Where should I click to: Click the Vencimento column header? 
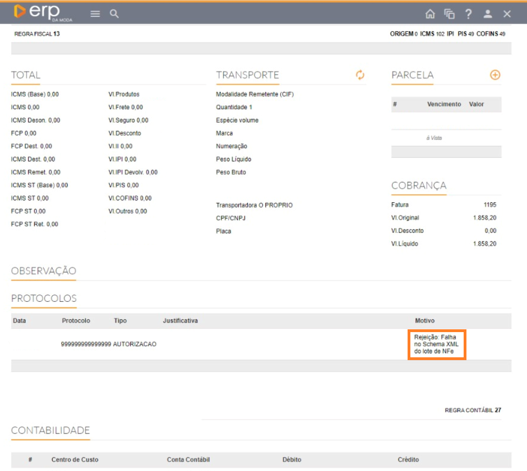[444, 104]
